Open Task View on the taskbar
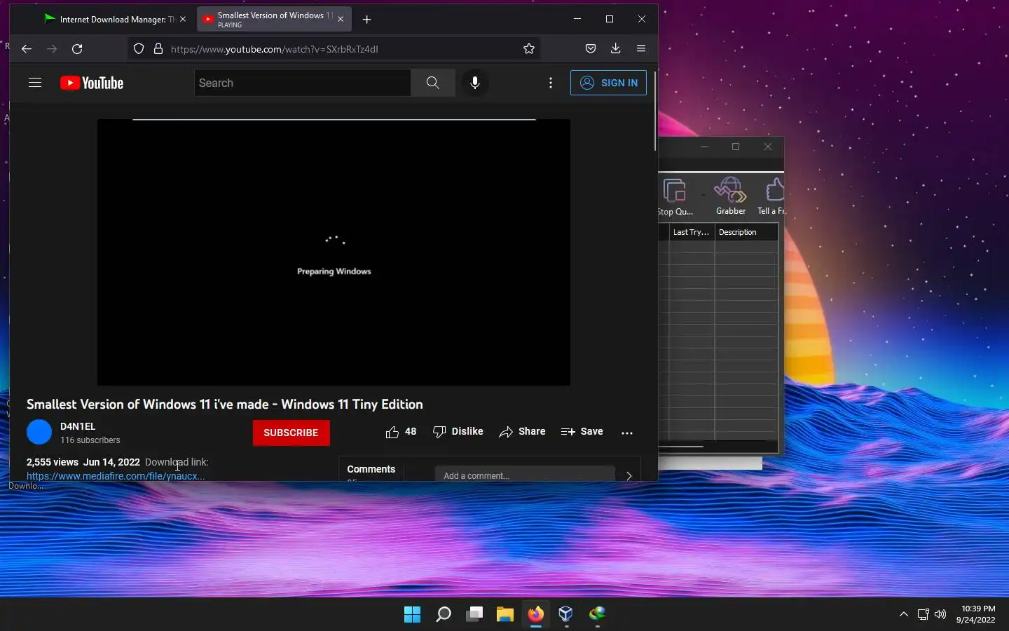 click(x=474, y=614)
